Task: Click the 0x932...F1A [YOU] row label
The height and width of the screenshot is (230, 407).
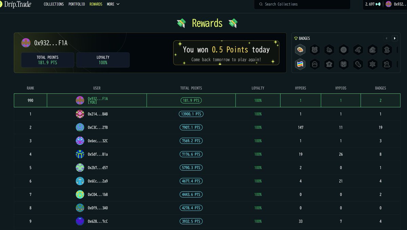Action: pos(98,100)
